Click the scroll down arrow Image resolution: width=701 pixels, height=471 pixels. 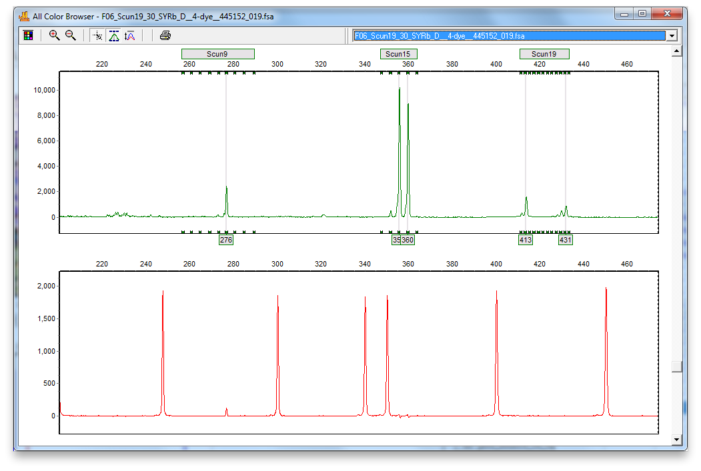[676, 439]
